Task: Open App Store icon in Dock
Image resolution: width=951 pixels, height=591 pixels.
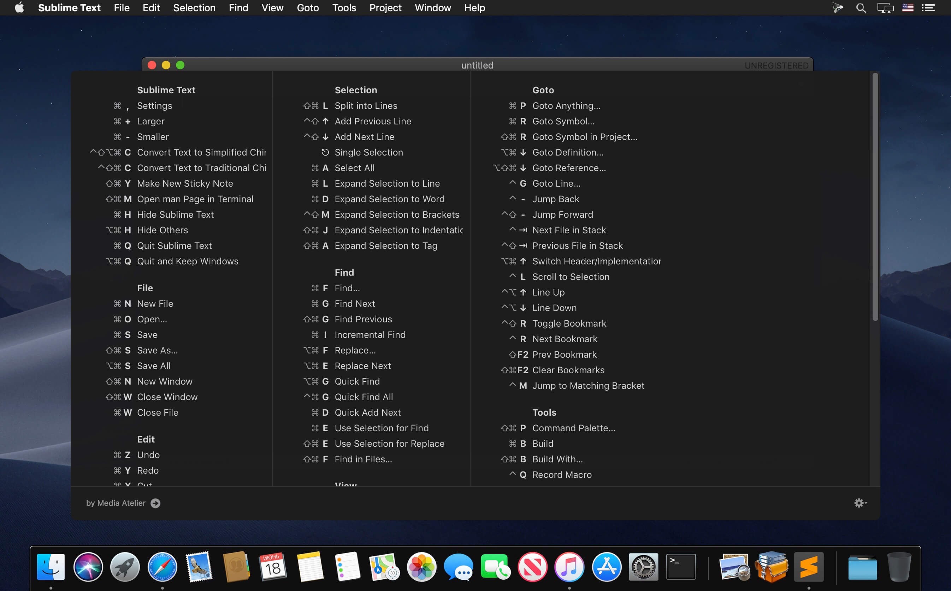Action: pos(607,567)
